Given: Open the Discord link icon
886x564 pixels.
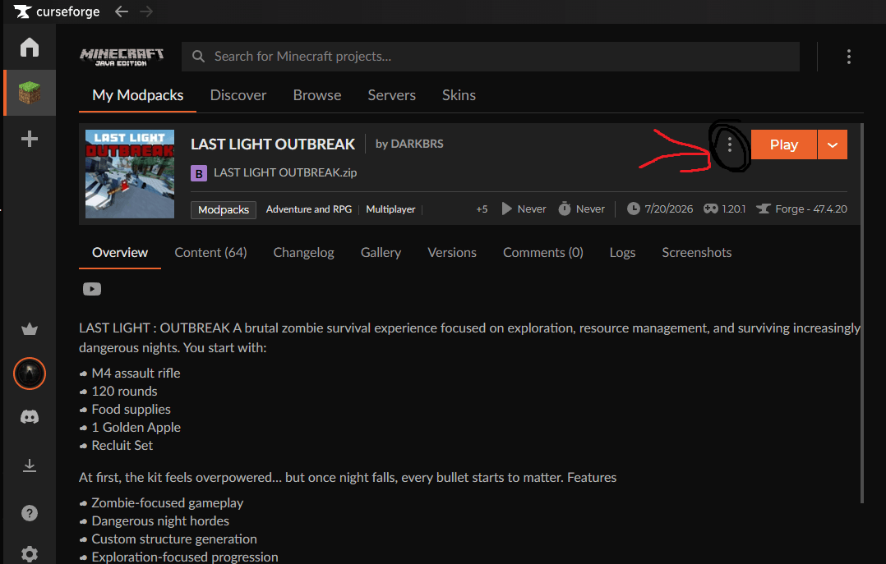Looking at the screenshot, I should click(30, 417).
